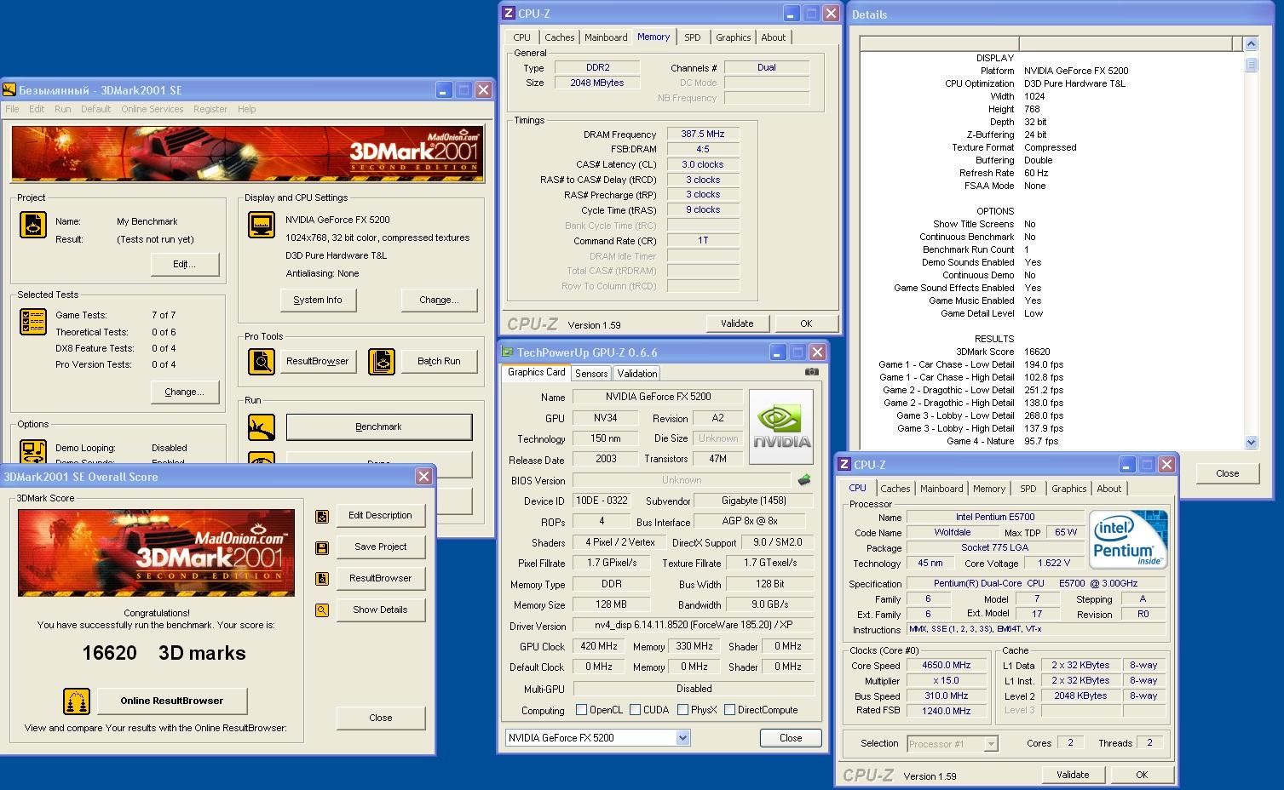
Task: Click the Benchmark run icon
Action: (x=261, y=426)
